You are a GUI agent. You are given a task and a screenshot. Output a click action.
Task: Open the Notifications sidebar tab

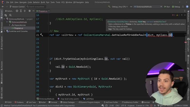(188, 16)
